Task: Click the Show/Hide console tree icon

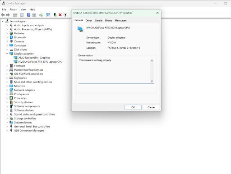Action: pyautogui.click(x=15, y=15)
